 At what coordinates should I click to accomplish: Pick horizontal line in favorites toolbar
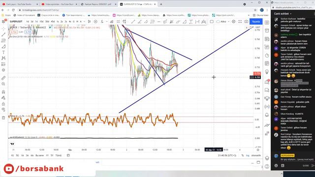(x=158, y=22)
